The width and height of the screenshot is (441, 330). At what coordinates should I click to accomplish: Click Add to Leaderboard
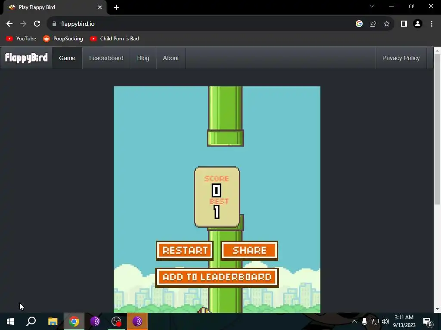click(217, 277)
